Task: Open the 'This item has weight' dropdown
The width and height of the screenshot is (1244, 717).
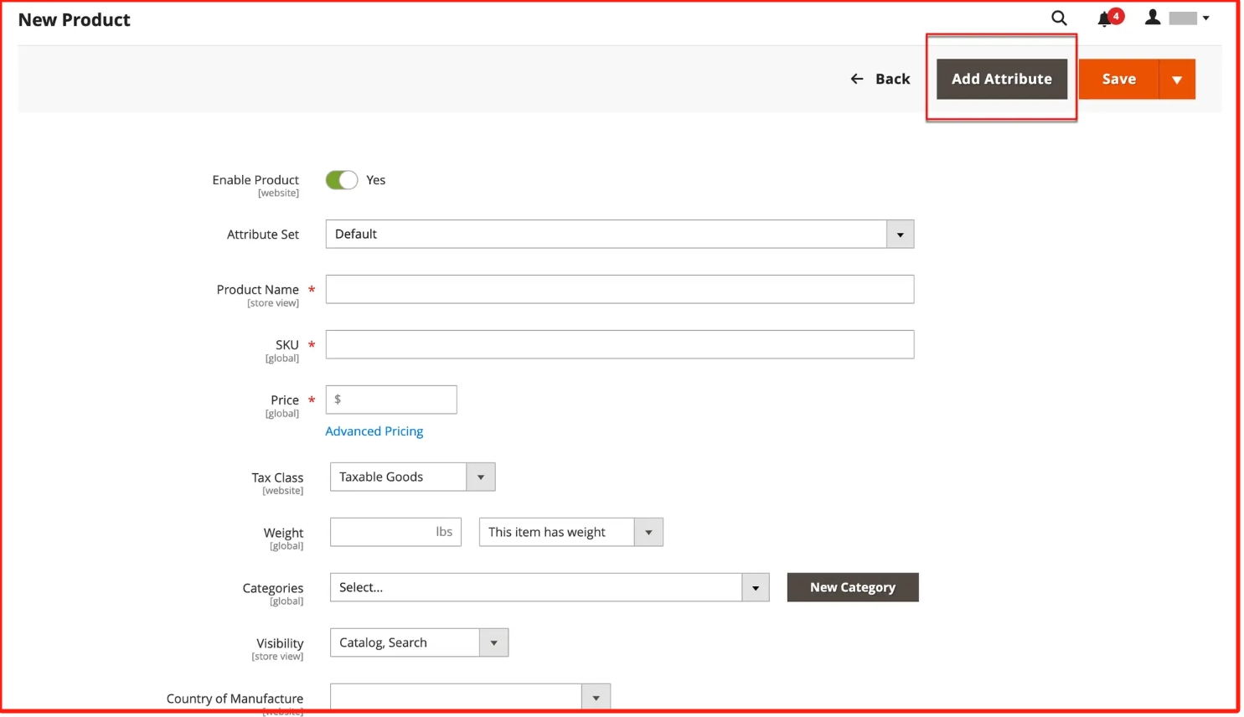Action: 570,533
